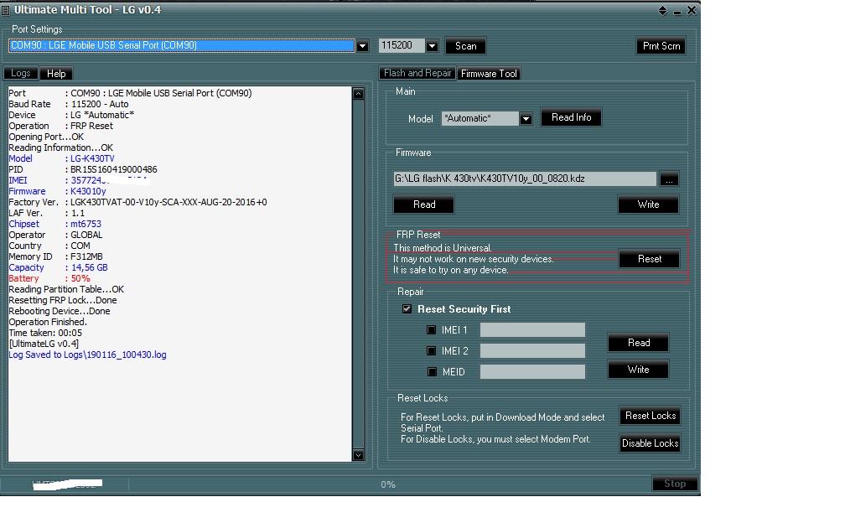The image size is (845, 528).
Task: Click the LAF Ver. '1.1' value
Action: 78,214
